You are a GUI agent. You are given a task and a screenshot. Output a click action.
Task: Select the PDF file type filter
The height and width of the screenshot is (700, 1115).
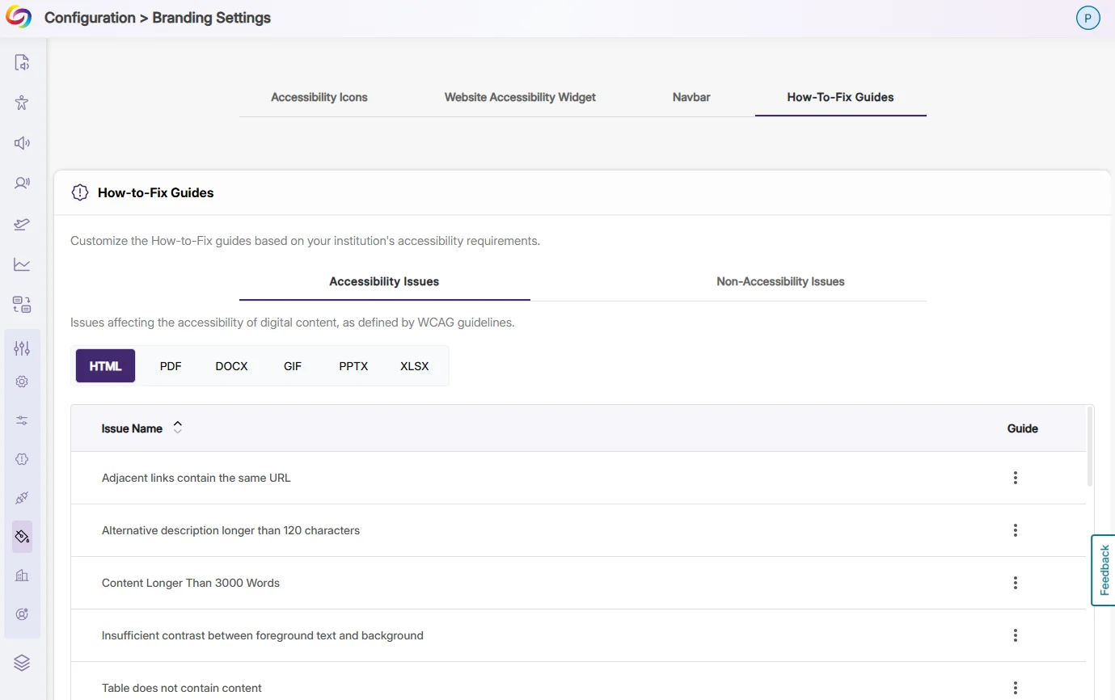tap(171, 366)
